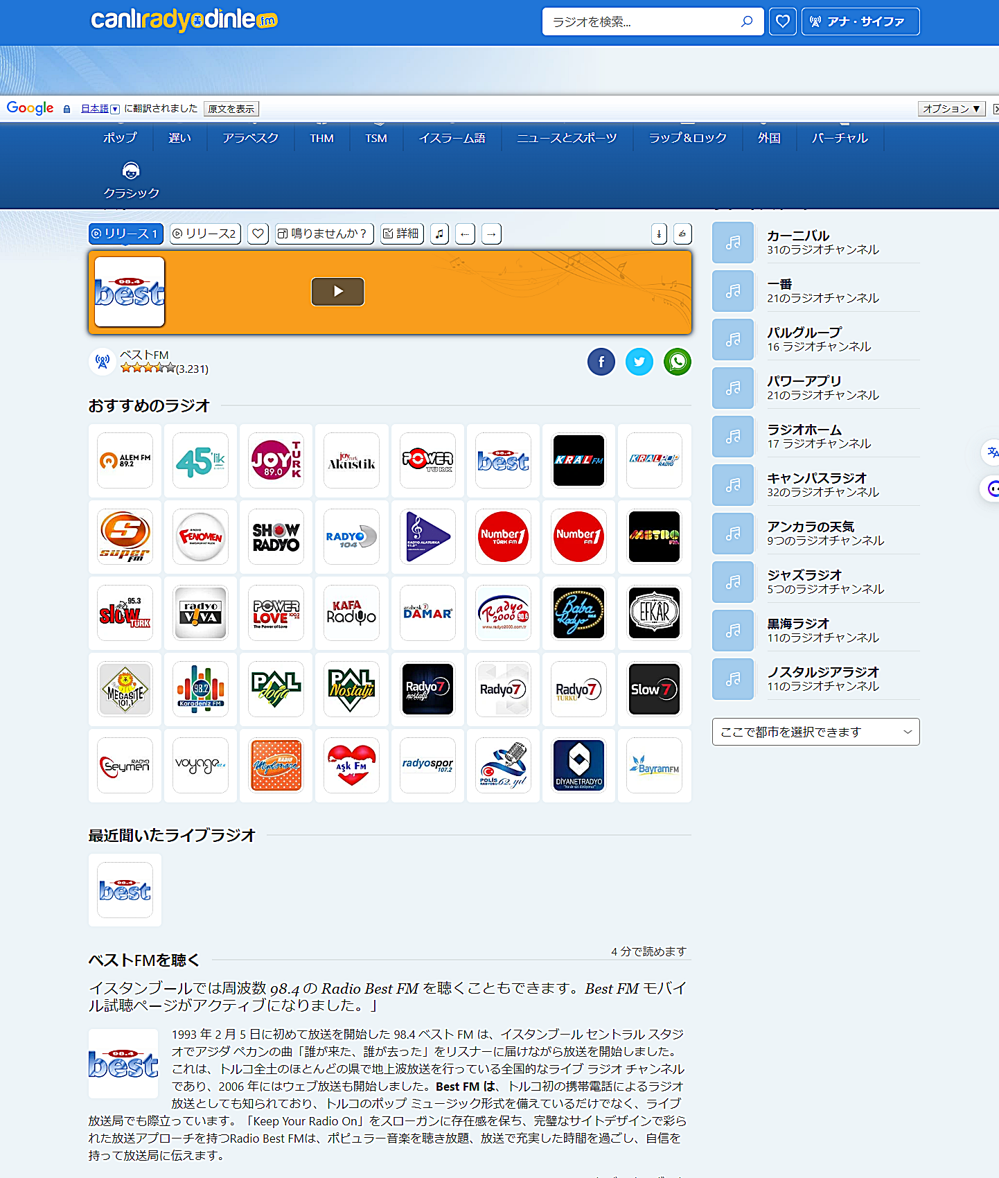This screenshot has width=999, height=1178.
Task: Open Baba Radyo station
Action: click(578, 613)
